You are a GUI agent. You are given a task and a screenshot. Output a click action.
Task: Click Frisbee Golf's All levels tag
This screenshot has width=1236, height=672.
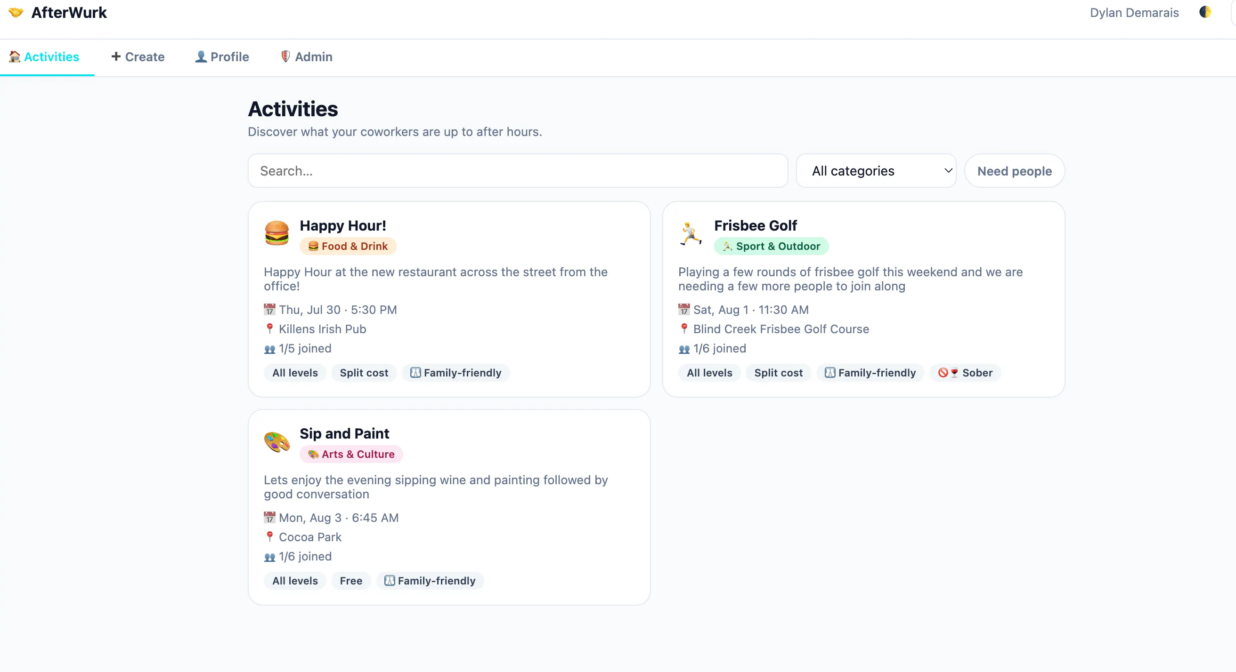(x=709, y=373)
